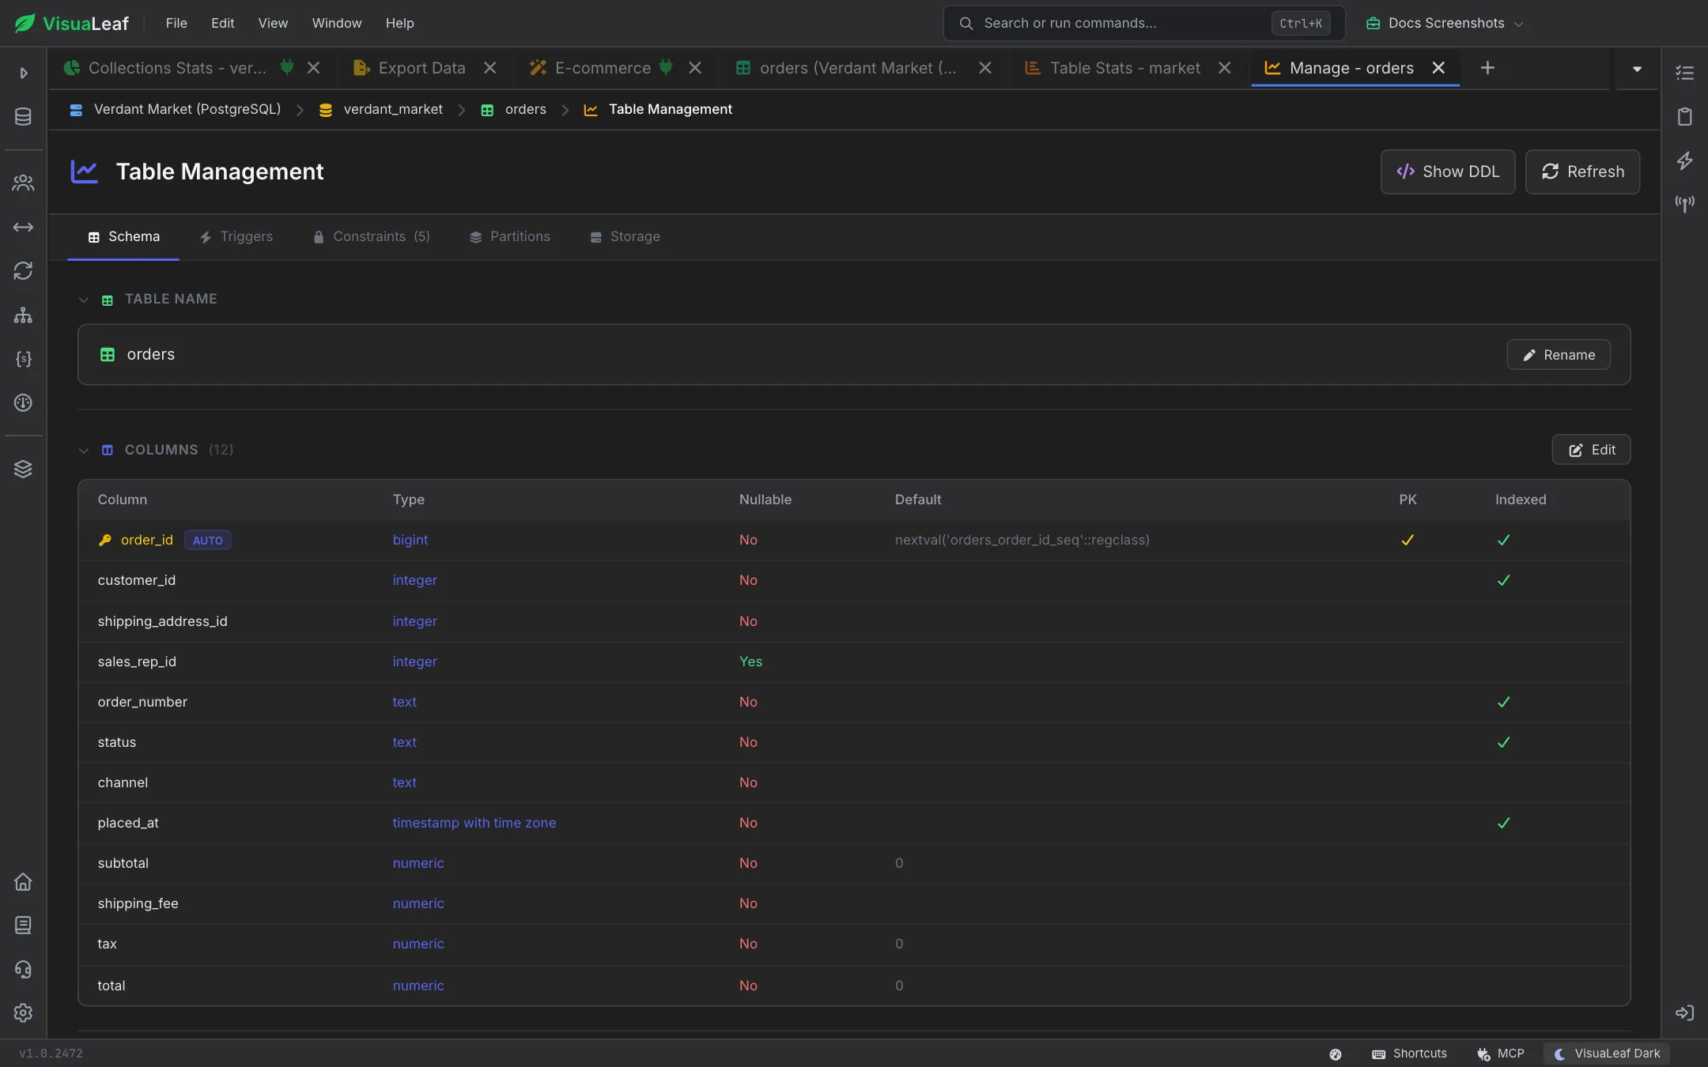Click the lightning bolt icon in the right panel

tap(1684, 160)
